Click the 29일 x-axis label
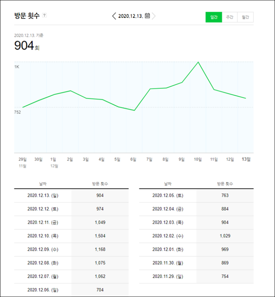The height and width of the screenshot is (297, 275). pos(23,159)
